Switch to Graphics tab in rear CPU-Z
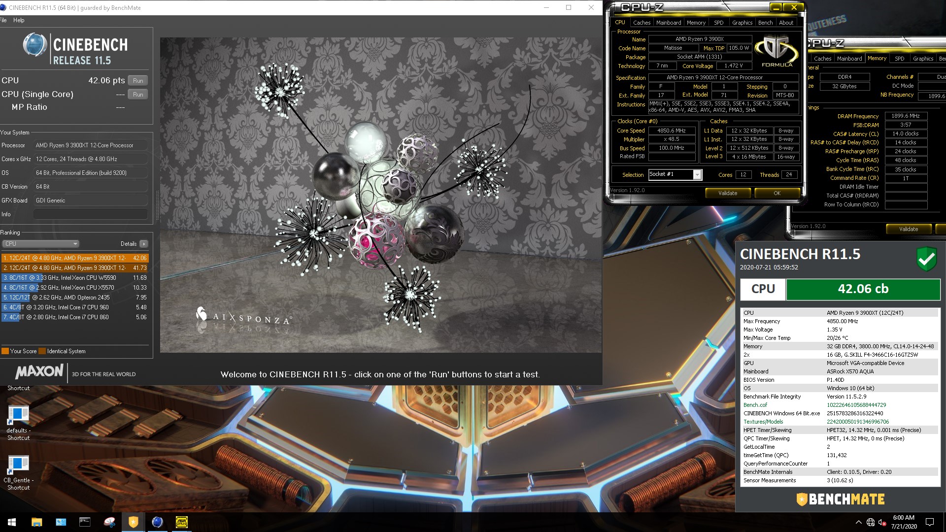Viewport: 946px width, 532px height. pos(923,59)
